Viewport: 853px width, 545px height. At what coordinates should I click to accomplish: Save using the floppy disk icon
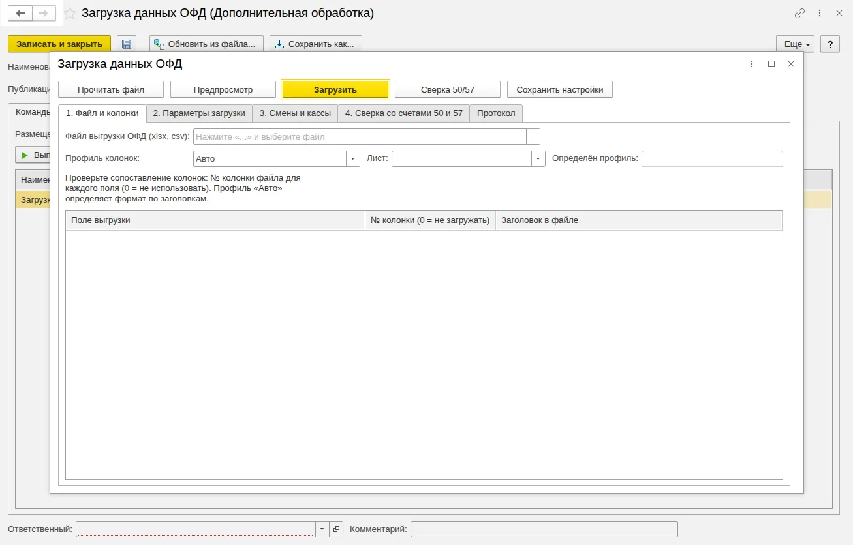point(127,44)
